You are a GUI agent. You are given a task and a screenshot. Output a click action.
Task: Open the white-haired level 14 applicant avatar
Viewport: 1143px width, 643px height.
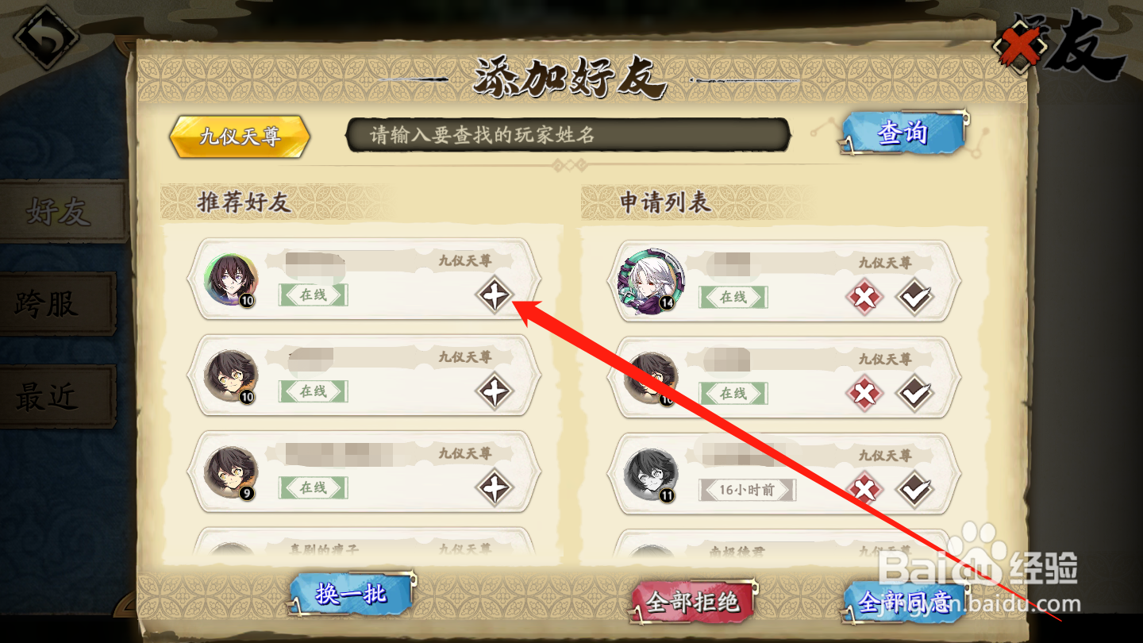click(x=650, y=280)
